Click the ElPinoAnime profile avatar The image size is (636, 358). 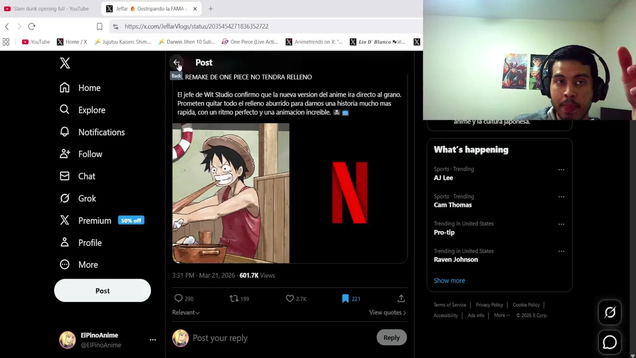(x=68, y=340)
